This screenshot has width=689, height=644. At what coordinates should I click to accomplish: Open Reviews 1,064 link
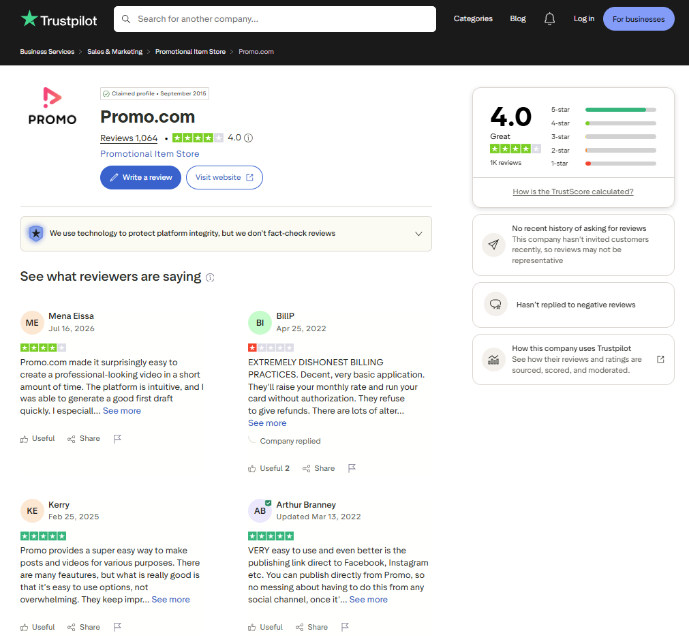click(129, 138)
